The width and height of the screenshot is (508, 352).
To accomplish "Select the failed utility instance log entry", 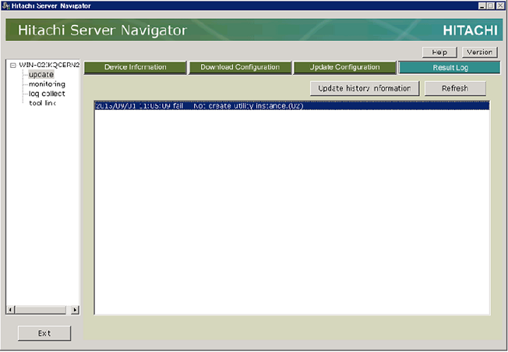I will 291,106.
